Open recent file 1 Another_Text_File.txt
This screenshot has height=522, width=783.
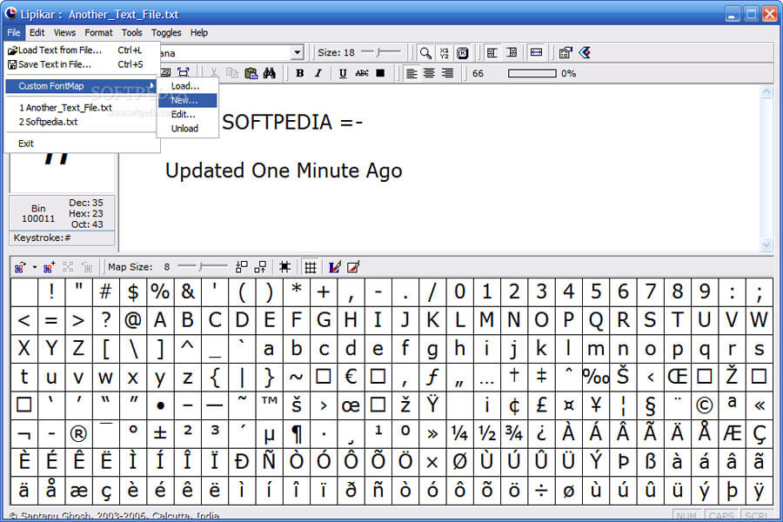(81, 107)
